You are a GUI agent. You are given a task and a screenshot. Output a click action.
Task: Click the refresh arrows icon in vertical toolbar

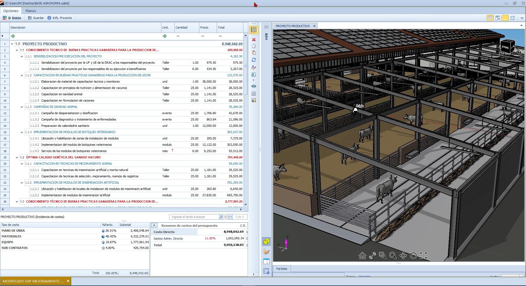click(254, 60)
